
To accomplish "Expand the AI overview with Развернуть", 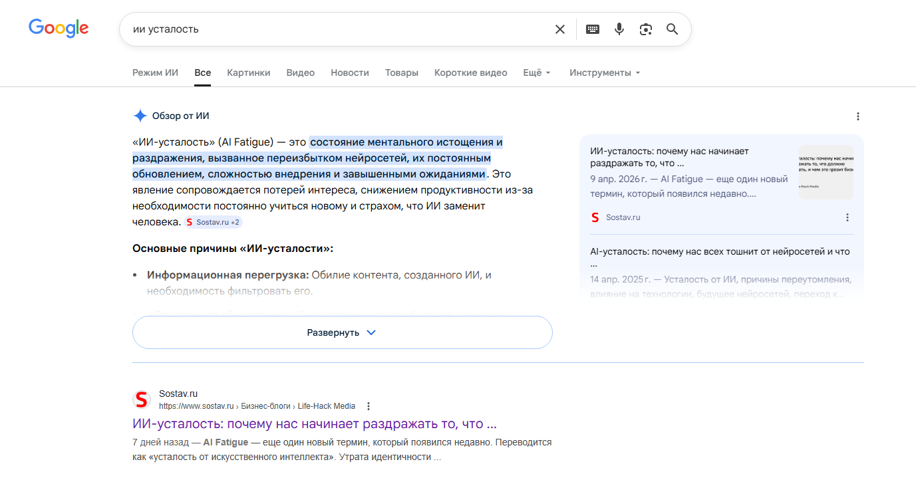I will [x=342, y=332].
